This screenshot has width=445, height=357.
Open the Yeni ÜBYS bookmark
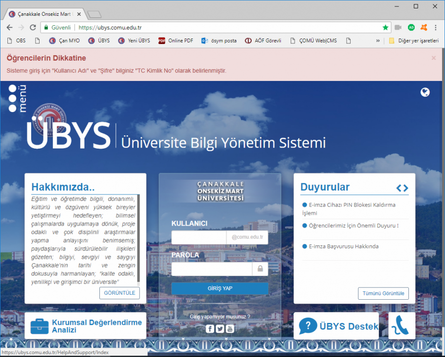pyautogui.click(x=134, y=41)
